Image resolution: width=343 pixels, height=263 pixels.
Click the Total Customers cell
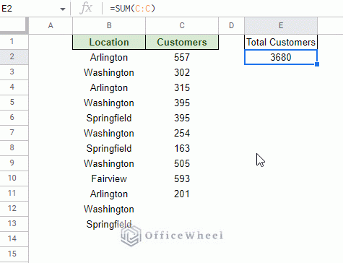click(x=281, y=42)
